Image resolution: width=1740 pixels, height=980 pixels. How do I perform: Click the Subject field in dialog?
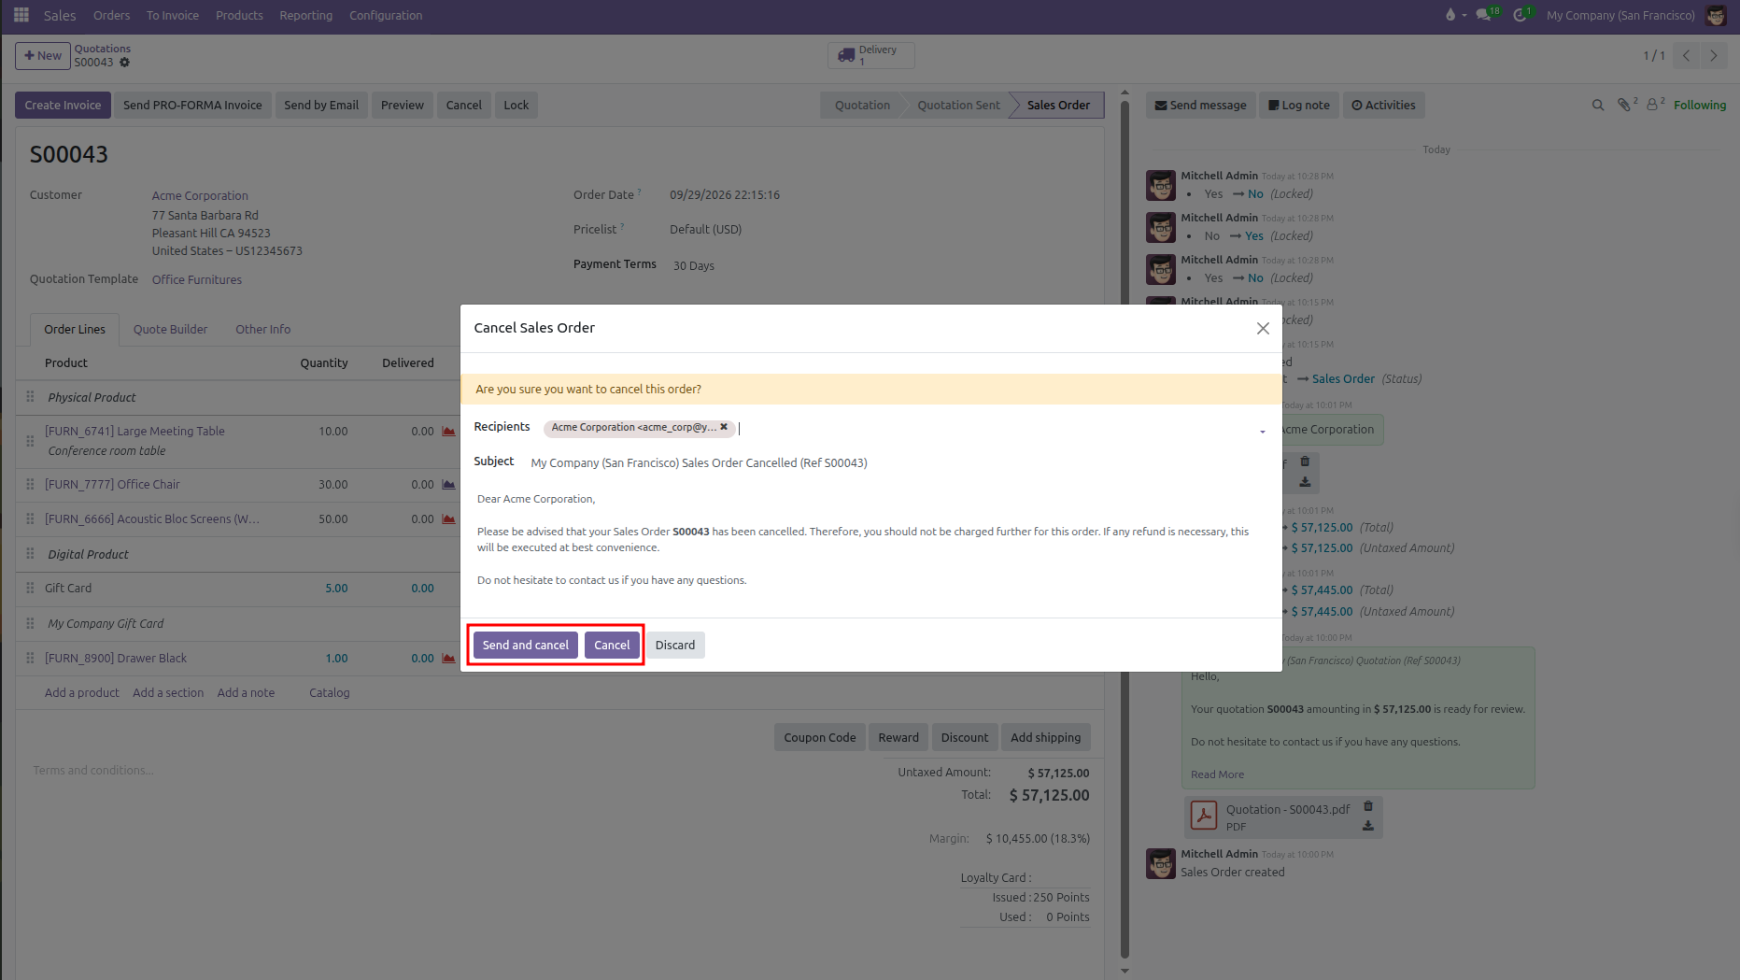pos(900,462)
